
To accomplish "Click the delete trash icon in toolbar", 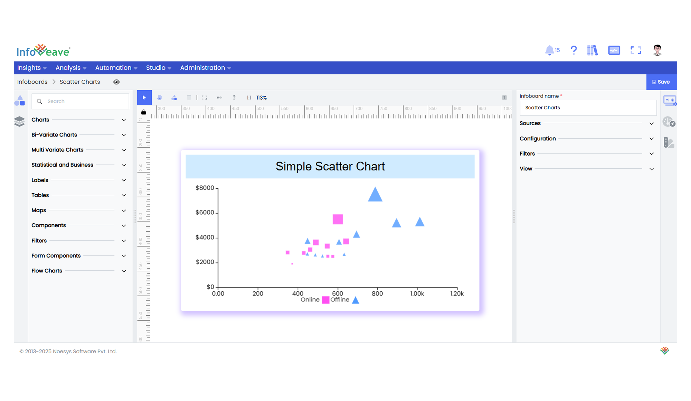I will click(189, 97).
